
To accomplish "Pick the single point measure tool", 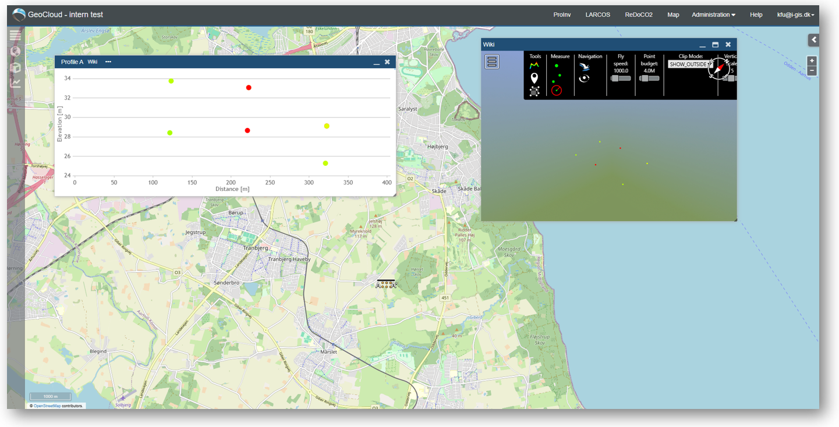I will [557, 66].
